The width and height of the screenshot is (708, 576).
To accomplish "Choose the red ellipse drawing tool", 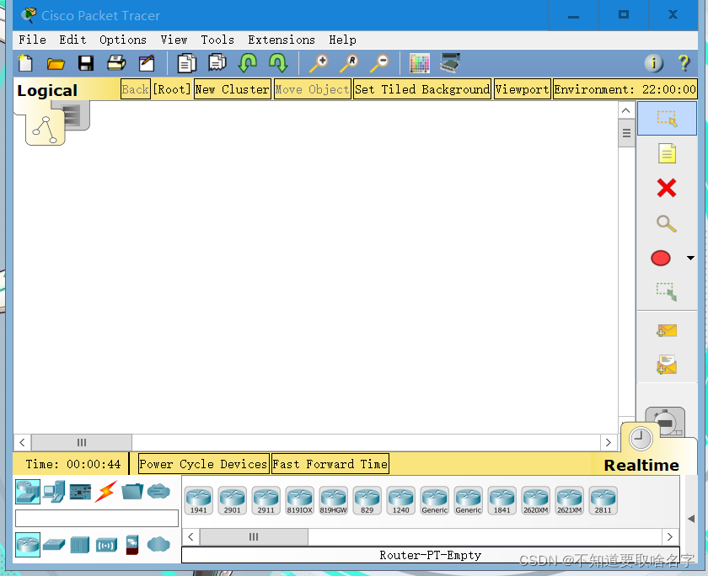I will tap(661, 258).
